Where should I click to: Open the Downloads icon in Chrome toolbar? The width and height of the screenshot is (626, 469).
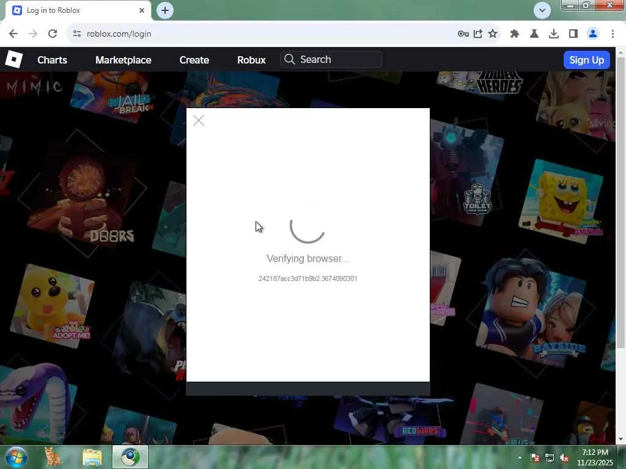coord(554,34)
